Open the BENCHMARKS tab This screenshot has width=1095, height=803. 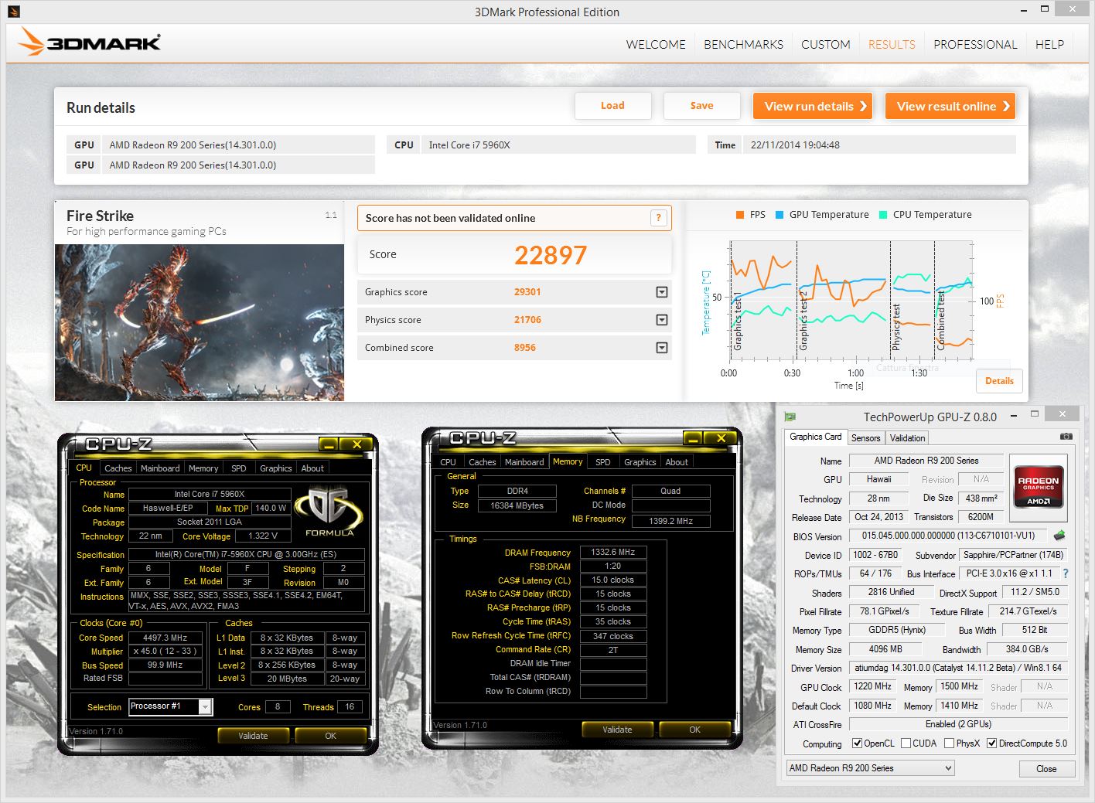[x=743, y=44]
